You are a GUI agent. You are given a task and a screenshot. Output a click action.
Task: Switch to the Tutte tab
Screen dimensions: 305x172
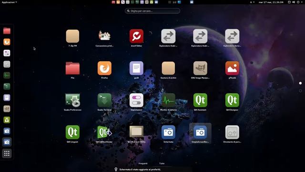(162, 163)
